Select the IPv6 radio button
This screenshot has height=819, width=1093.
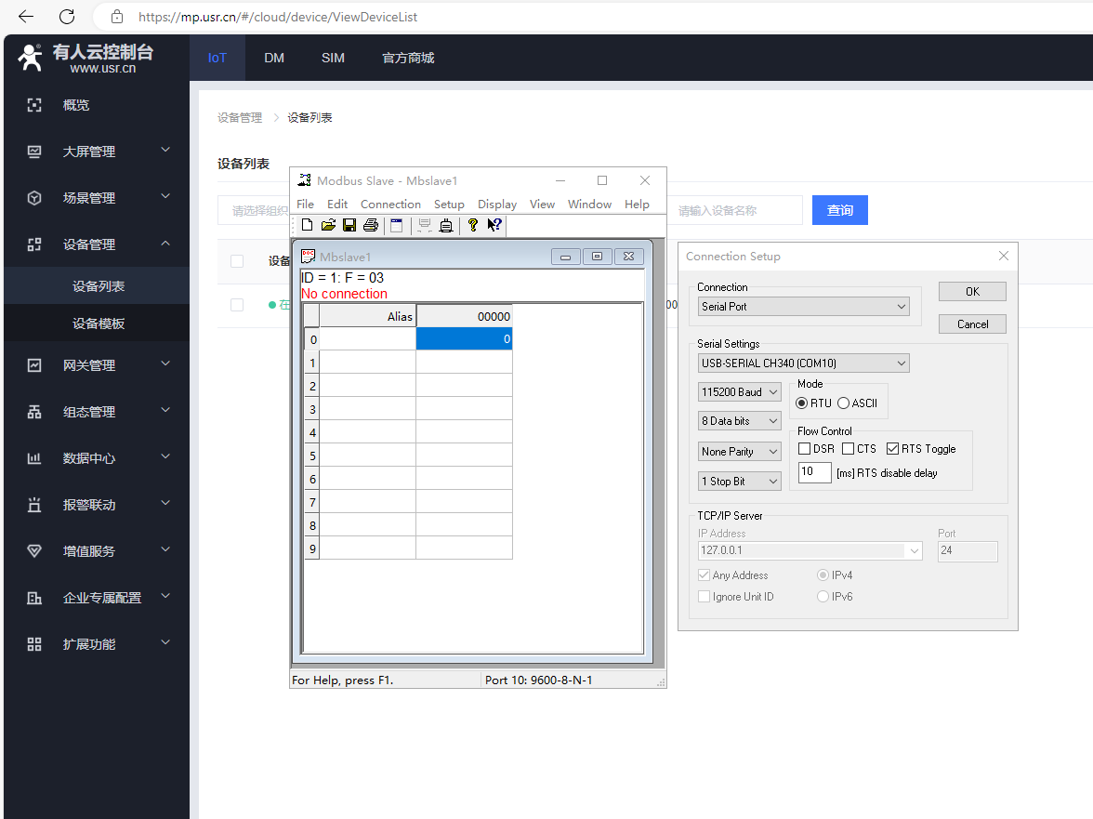click(x=823, y=597)
